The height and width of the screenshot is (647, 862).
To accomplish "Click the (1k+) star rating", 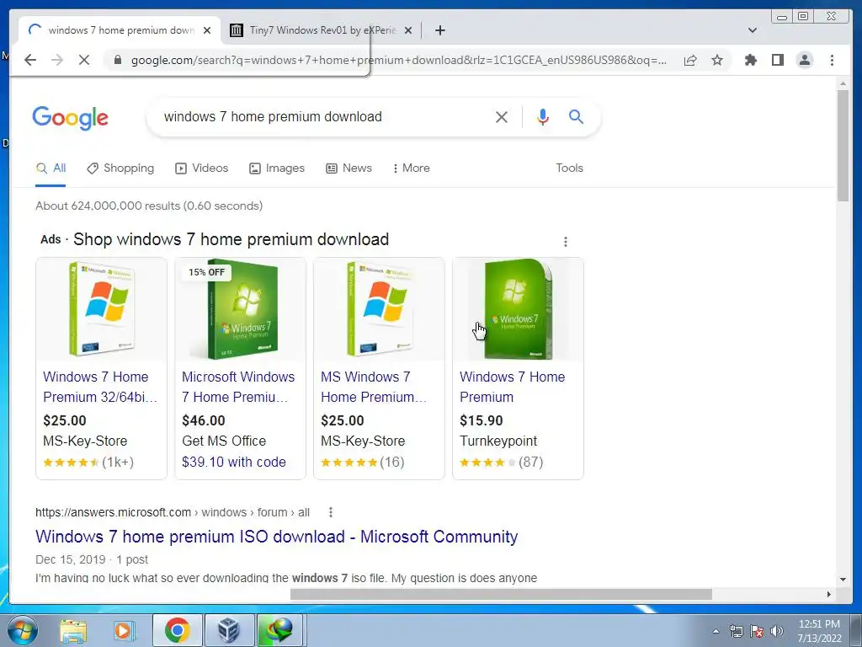I will tap(88, 463).
